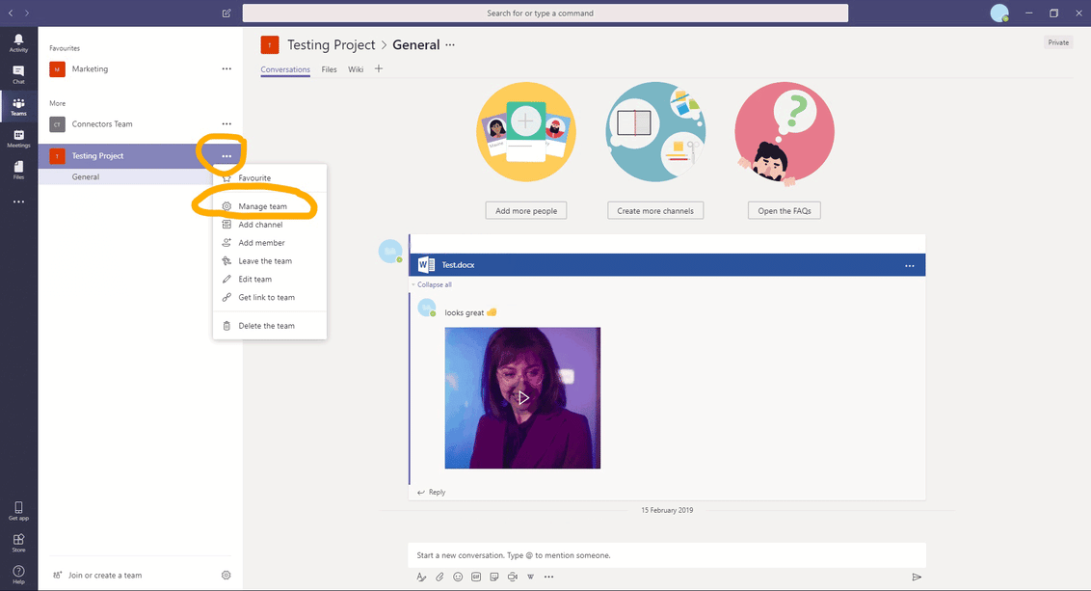Start a new chat with the compose icon
The image size is (1091, 591).
click(226, 13)
